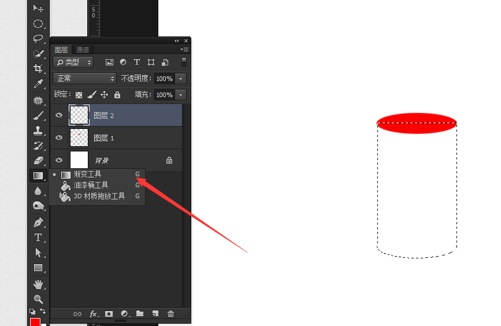The width and height of the screenshot is (501, 326).
Task: Select the Rectangle shape tool
Action: 38,268
